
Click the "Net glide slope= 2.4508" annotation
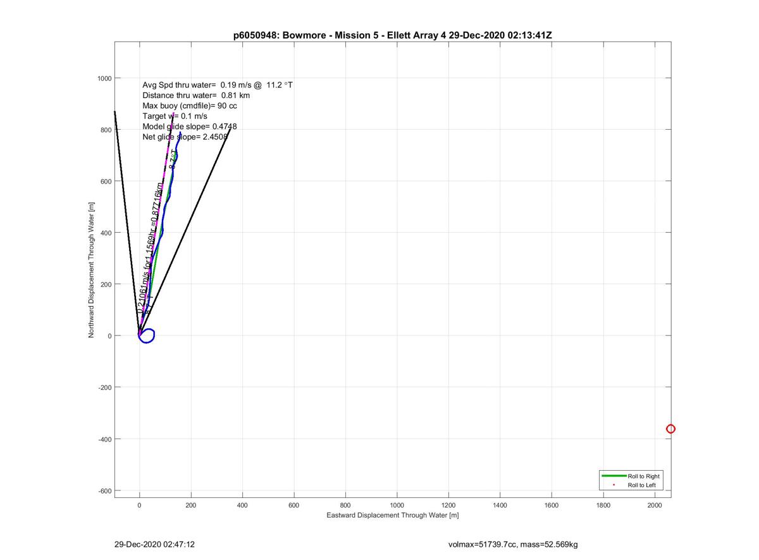coord(185,137)
